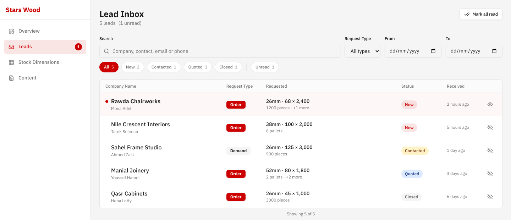The width and height of the screenshot is (511, 220).
Task: Click the red unread dot beside Rawda Chairworks
Action: coord(107,101)
